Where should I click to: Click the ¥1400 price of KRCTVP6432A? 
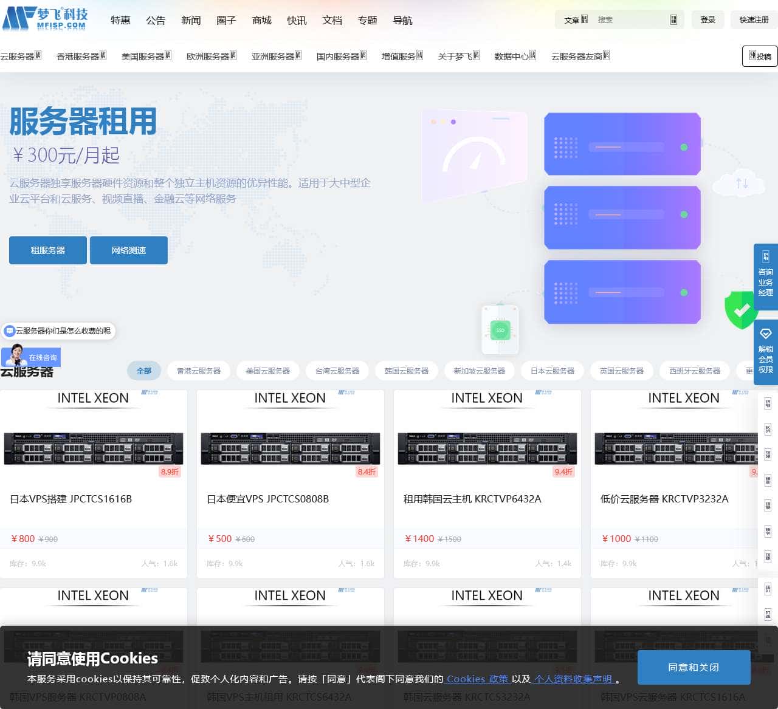[419, 538]
